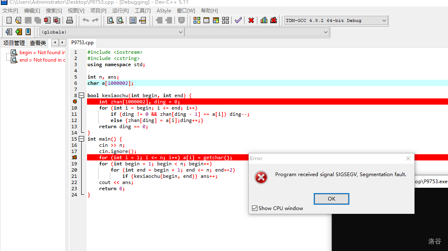Open the 运行[R] menu
This screenshot has height=251, width=448.
(x=120, y=11)
